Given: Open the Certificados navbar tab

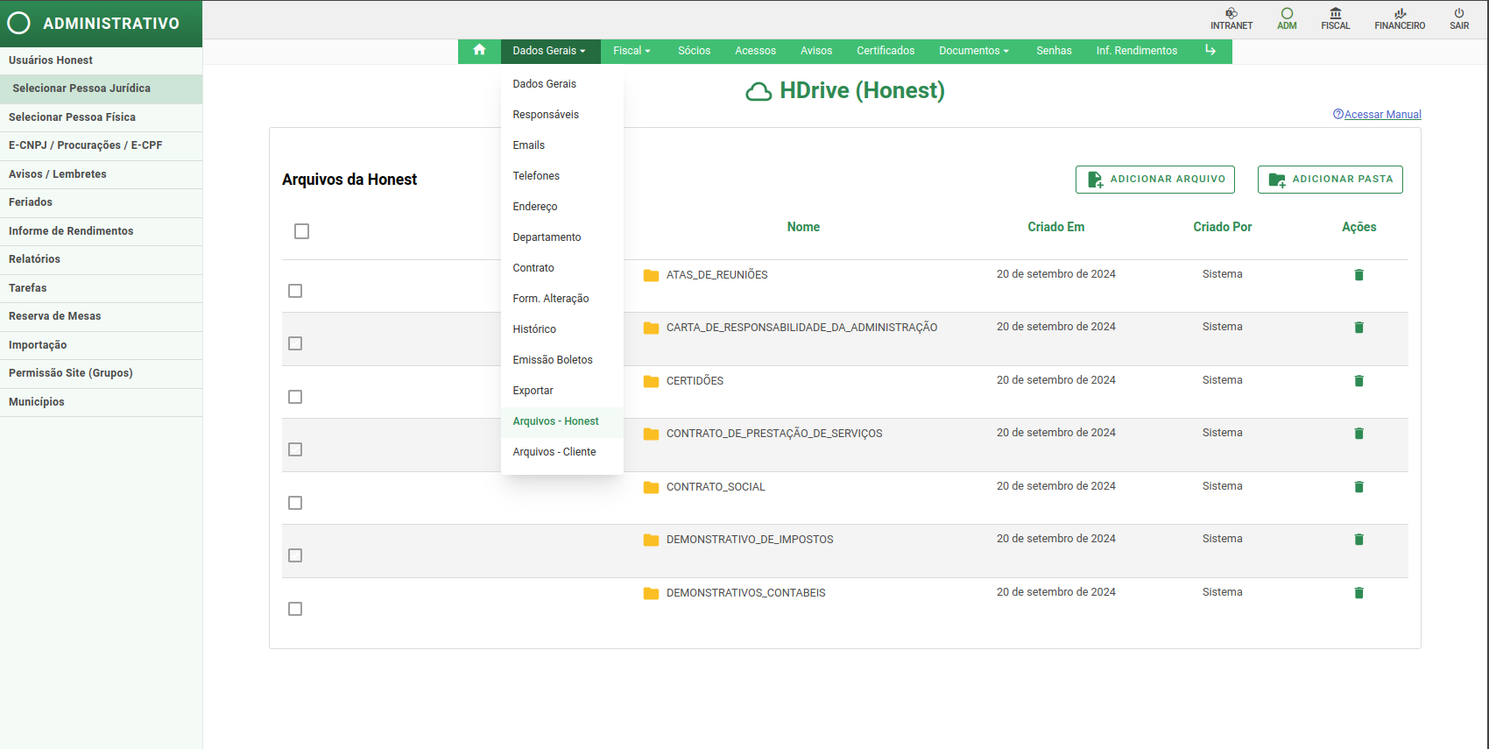Looking at the screenshot, I should (x=886, y=51).
